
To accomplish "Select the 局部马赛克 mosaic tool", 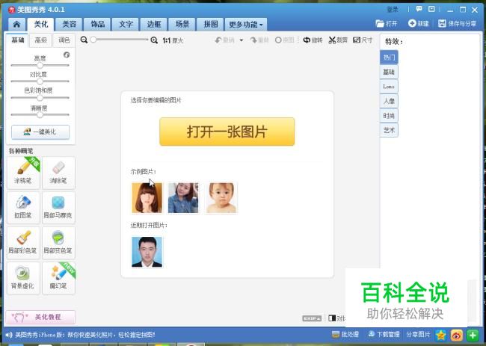I will [x=58, y=208].
